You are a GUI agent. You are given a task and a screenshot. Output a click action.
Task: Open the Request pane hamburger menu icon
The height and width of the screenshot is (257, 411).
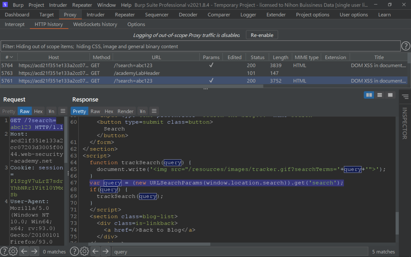pyautogui.click(x=62, y=111)
